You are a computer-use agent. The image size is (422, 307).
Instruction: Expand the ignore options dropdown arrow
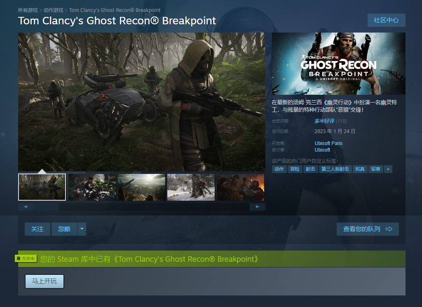[x=82, y=229]
